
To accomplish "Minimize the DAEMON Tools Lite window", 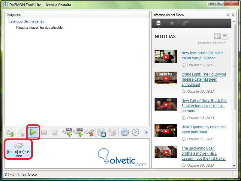I will coord(212,3).
